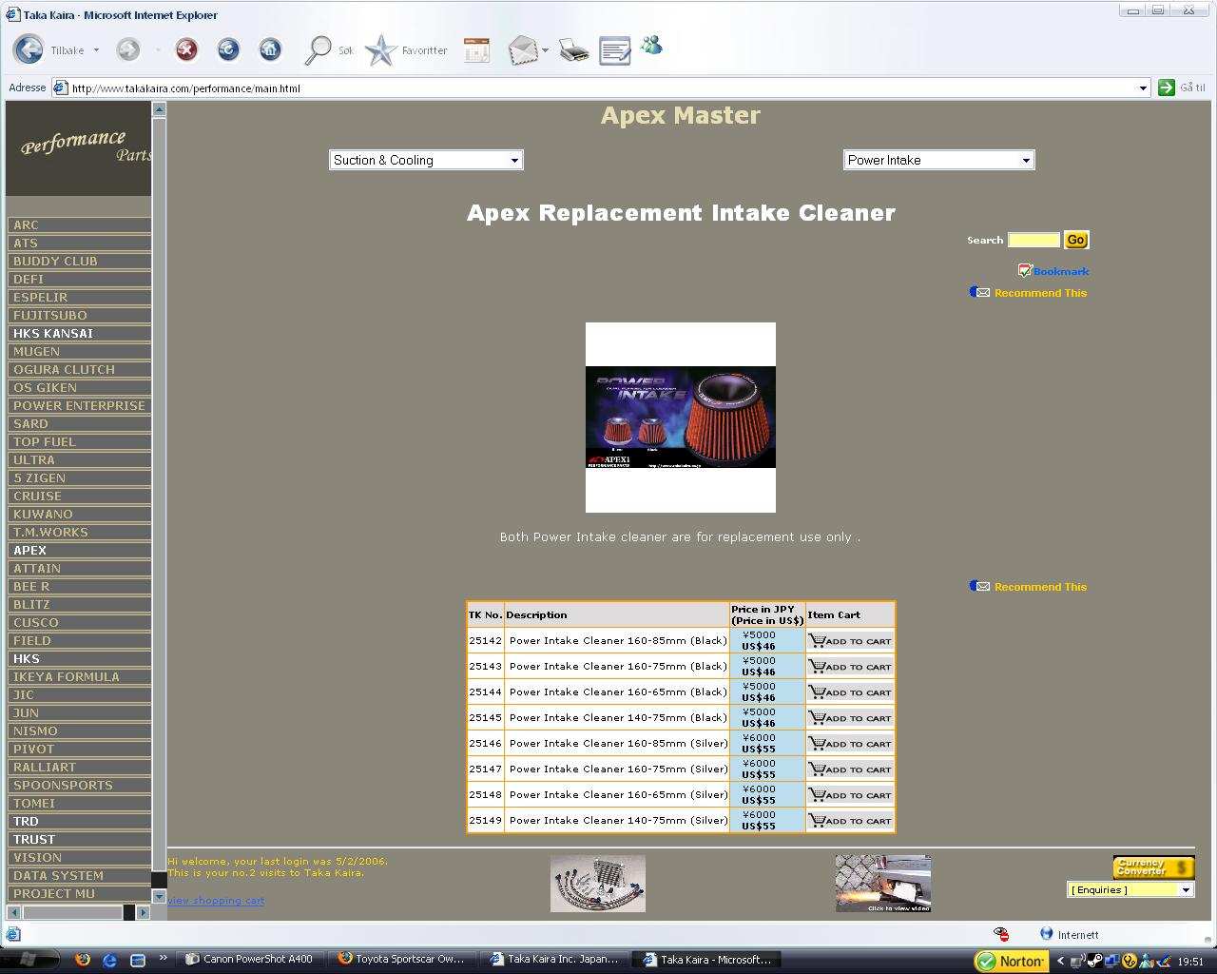The image size is (1217, 974).
Task: Expand the Enquiries dropdown
Action: 1130,889
